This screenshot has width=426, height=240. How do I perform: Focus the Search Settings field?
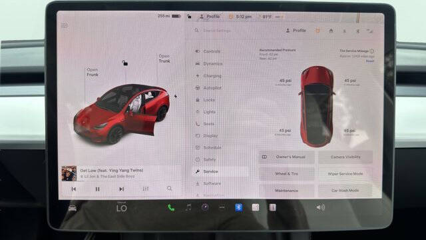coord(217,31)
